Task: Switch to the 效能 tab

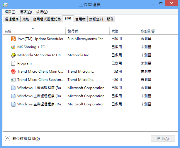Action: [26, 19]
